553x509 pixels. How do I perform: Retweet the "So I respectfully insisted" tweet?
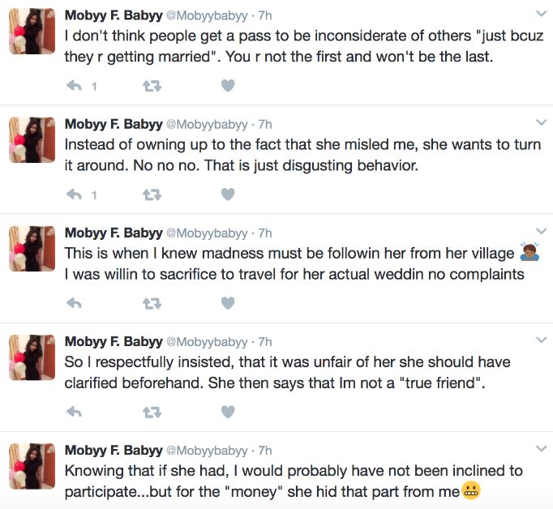pyautogui.click(x=152, y=412)
